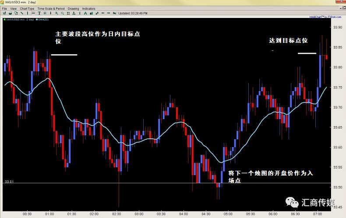Click the 33.80 price axis label
Screen dimensions: 346x218
338,67
